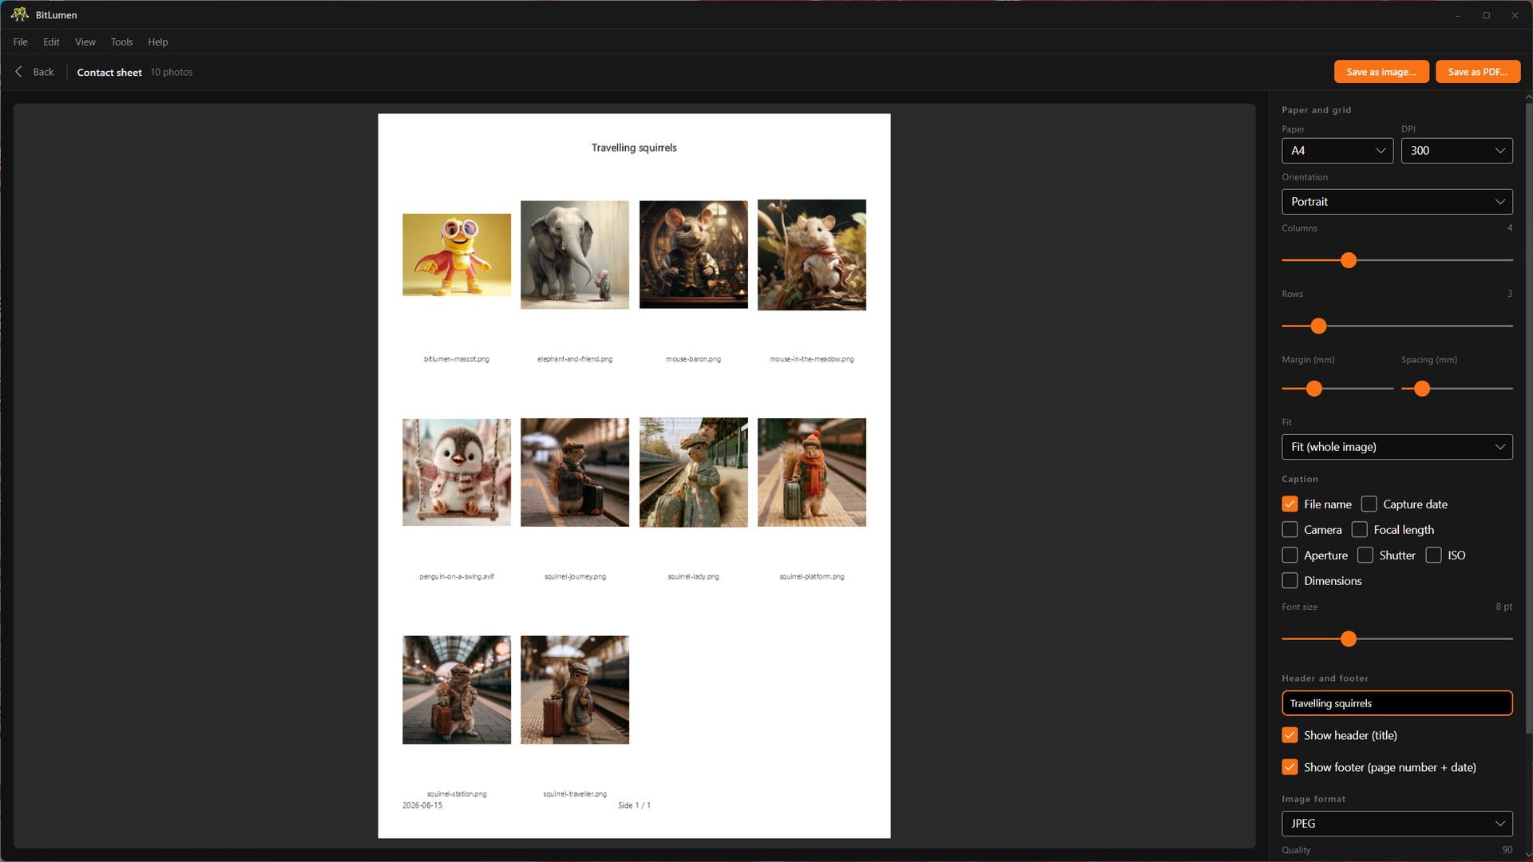Image resolution: width=1533 pixels, height=862 pixels.
Task: Enable the Shutter caption checkbox
Action: [x=1365, y=555]
